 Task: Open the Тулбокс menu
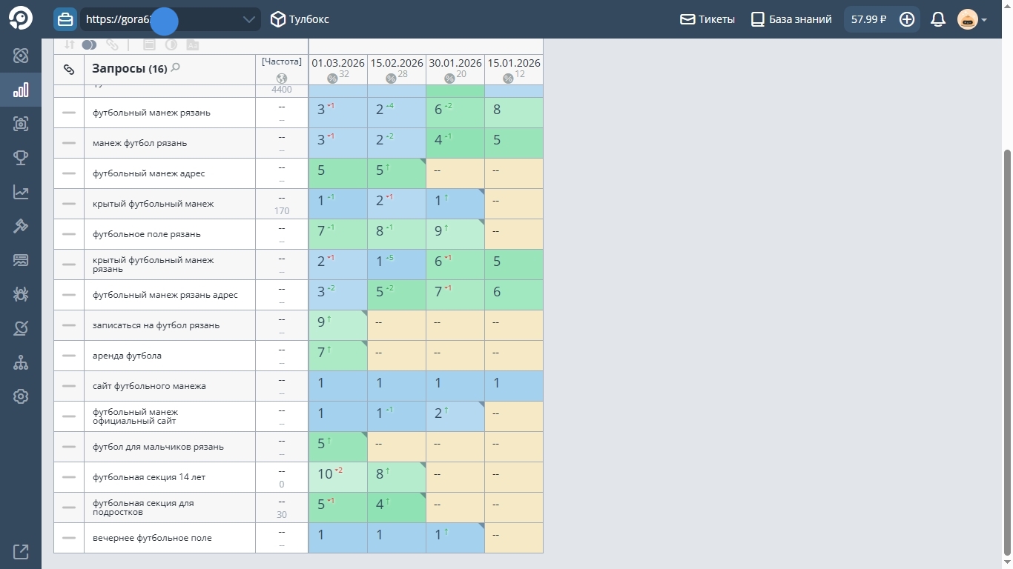click(x=300, y=19)
